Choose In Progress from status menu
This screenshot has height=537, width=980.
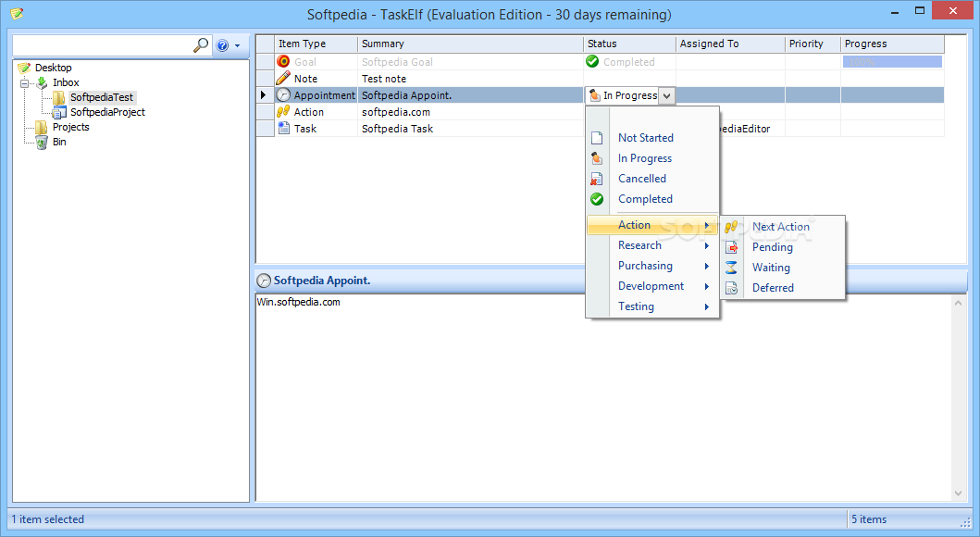pyautogui.click(x=645, y=158)
